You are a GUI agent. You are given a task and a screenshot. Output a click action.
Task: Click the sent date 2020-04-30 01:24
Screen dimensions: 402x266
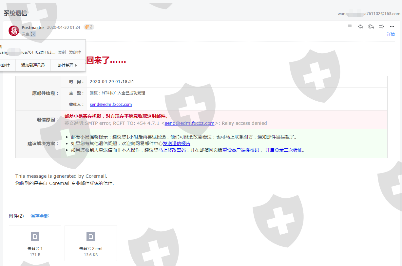tap(64, 27)
